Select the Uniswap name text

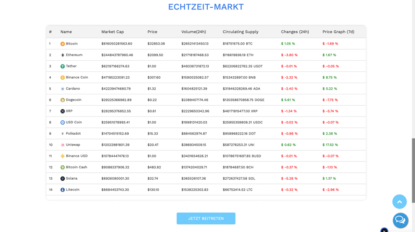(x=73, y=145)
